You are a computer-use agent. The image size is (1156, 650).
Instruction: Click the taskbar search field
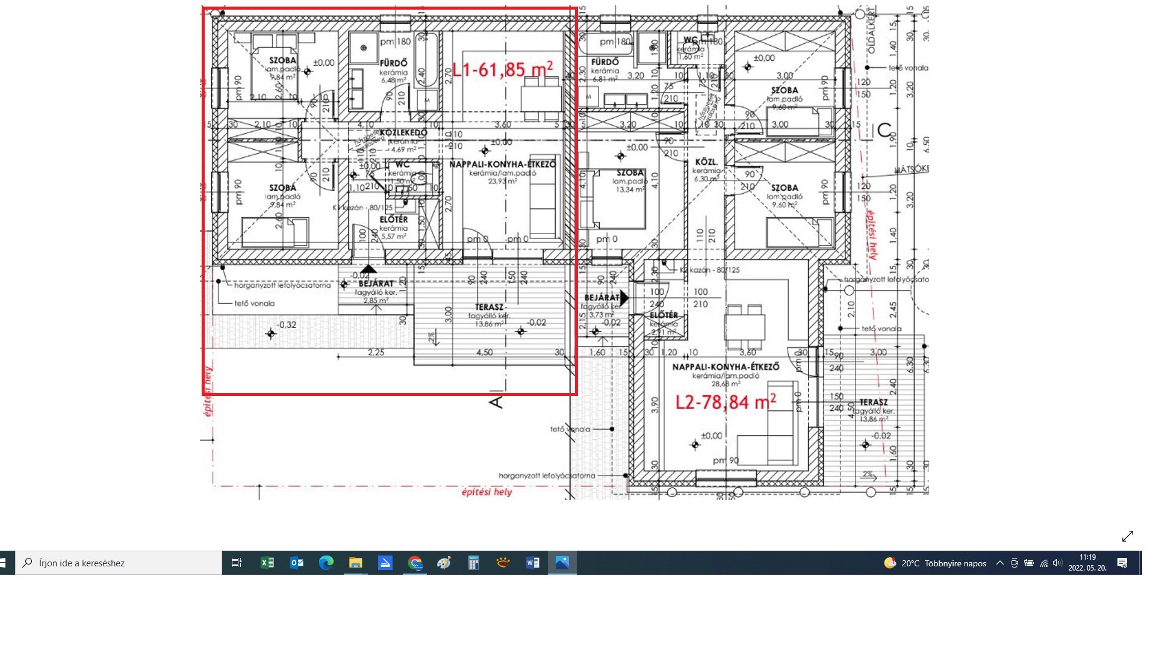tap(119, 563)
